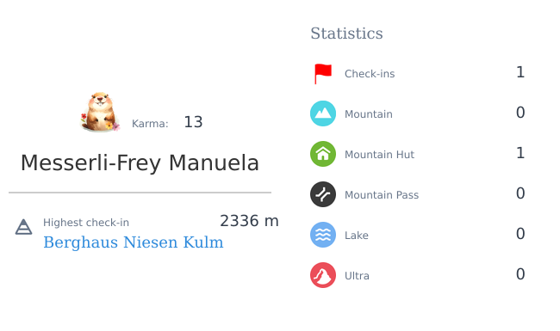The image size is (560, 331).
Task: Click the blue Lake waves icon
Action: [323, 235]
